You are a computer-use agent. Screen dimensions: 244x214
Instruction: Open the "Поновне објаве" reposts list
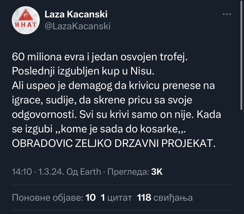(47, 197)
